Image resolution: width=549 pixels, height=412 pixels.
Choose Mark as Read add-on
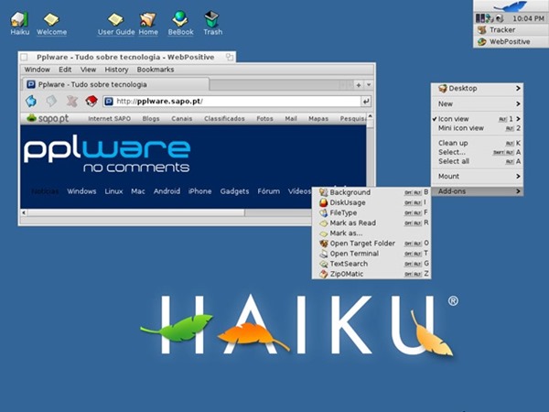click(x=371, y=222)
